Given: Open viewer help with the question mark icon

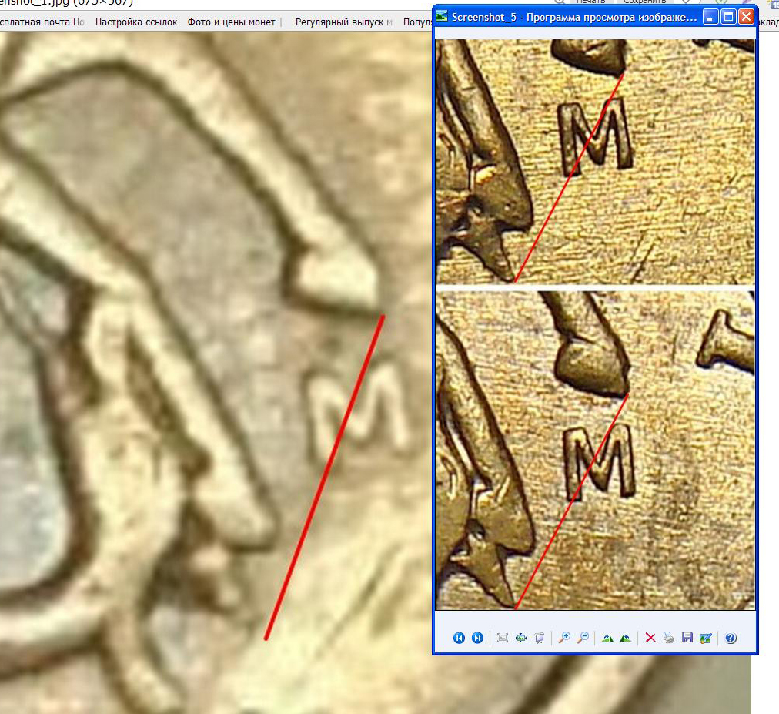Looking at the screenshot, I should [x=731, y=638].
